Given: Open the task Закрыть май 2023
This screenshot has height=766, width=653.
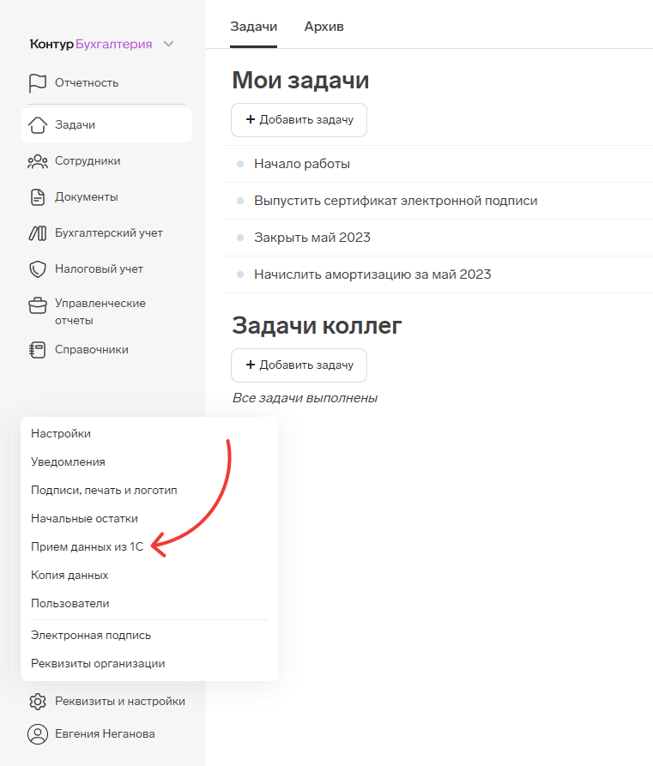Looking at the screenshot, I should (311, 238).
